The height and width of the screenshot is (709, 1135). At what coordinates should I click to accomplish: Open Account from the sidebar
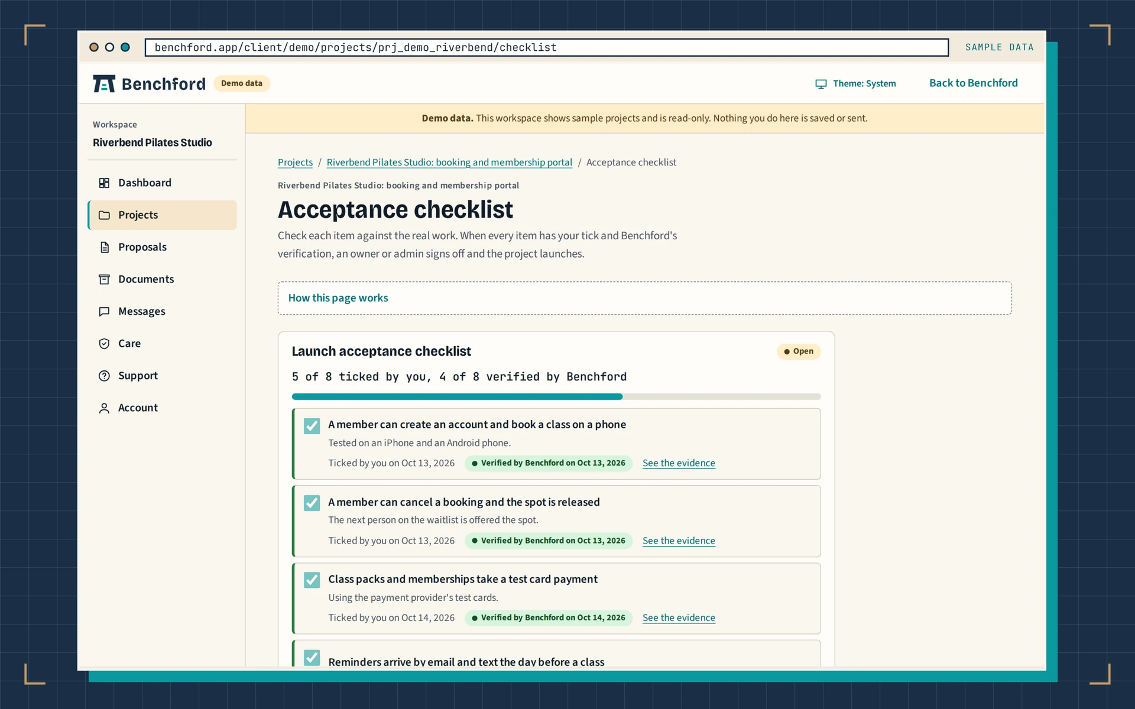point(162,408)
